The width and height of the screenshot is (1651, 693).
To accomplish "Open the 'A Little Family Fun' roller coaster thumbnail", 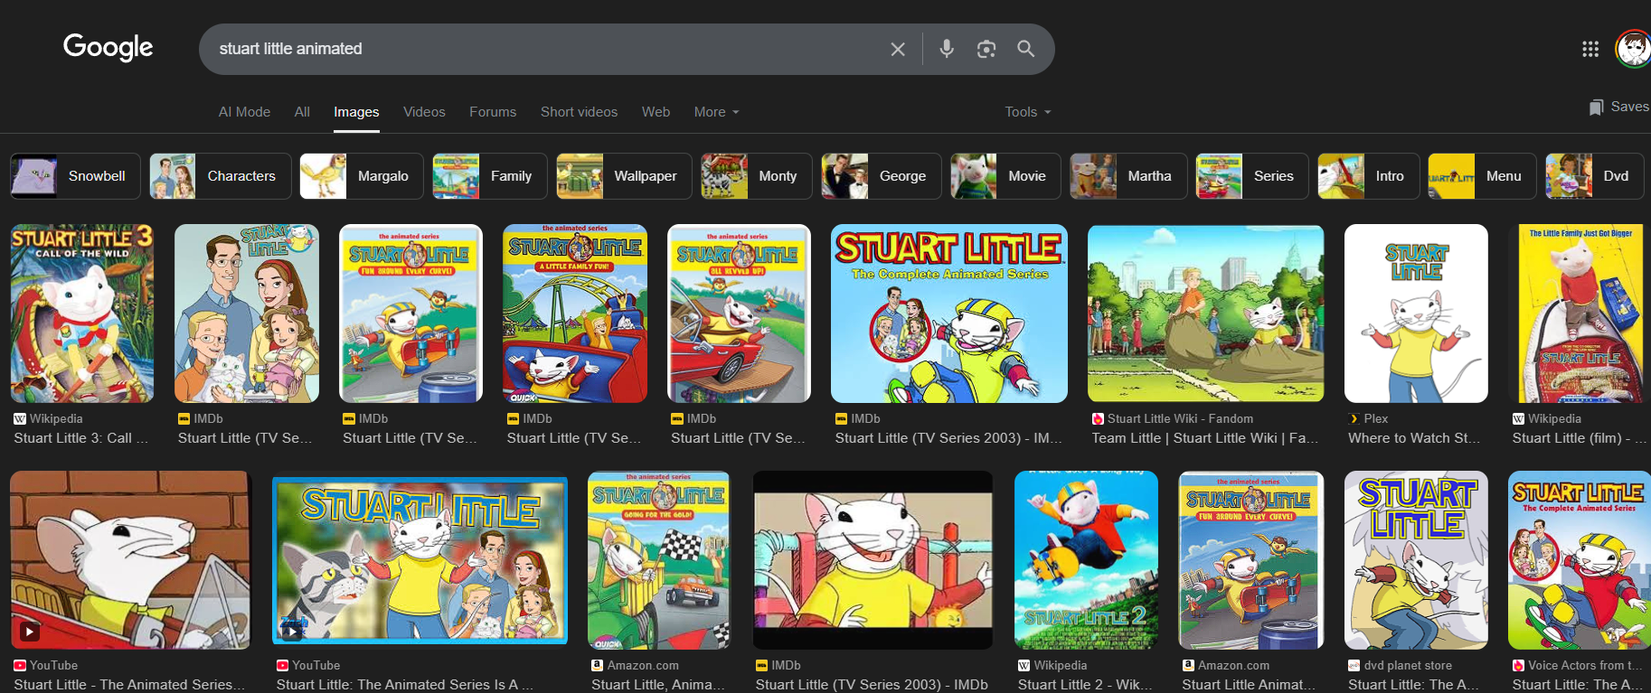I will click(575, 314).
